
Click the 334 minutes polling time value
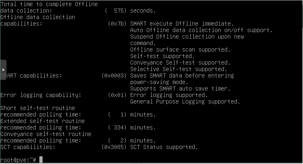pyautogui.click(x=117, y=127)
